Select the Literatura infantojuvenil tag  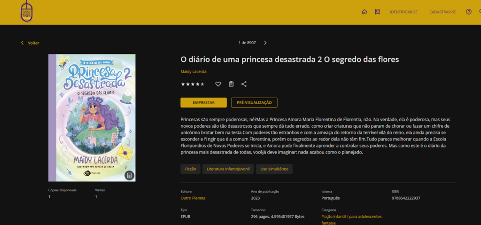pos(228,169)
